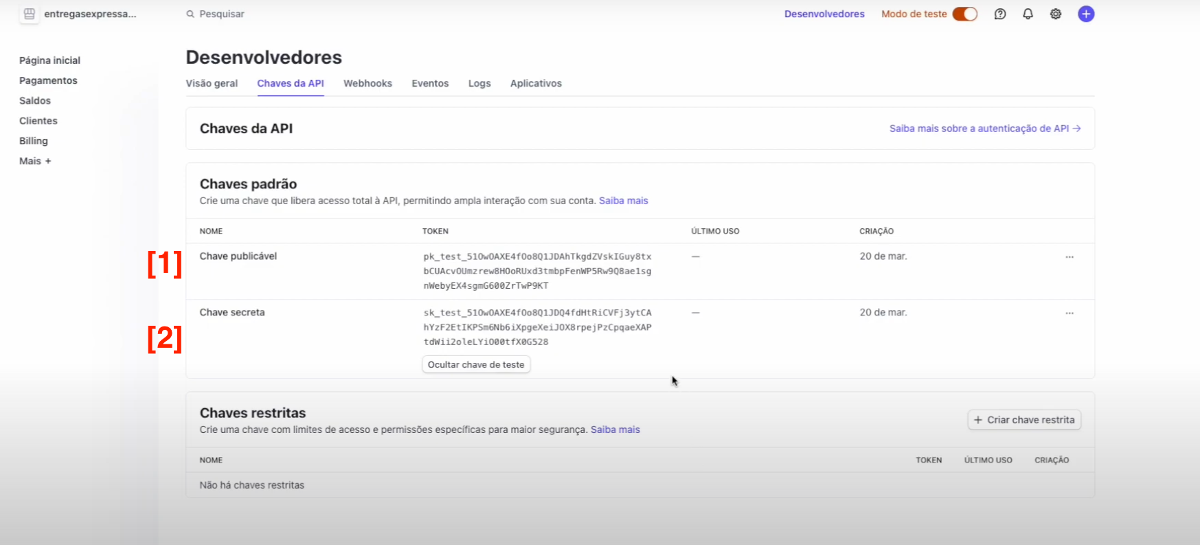1200x545 pixels.
Task: Open the entregasexpressa account switcher
Action: [90, 14]
